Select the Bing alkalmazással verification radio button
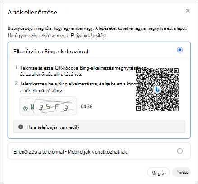 pyautogui.click(x=180, y=50)
